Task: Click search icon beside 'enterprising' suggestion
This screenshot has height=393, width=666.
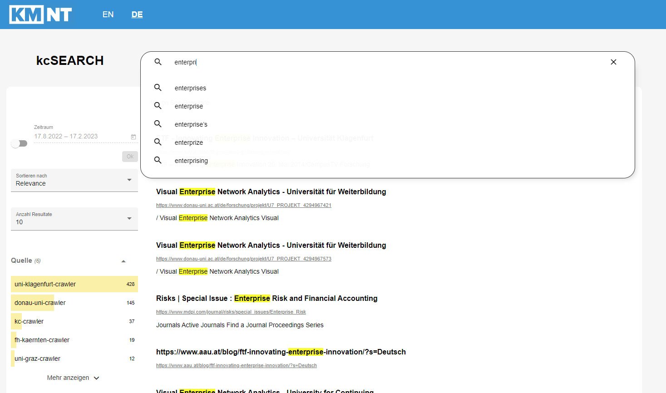Action: (158, 160)
